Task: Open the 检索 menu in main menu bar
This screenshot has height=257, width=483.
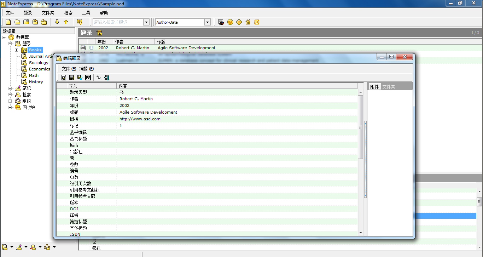Action: pyautogui.click(x=69, y=13)
